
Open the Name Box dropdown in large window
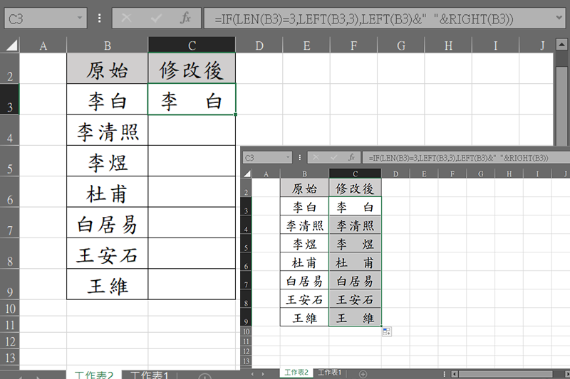(79, 18)
